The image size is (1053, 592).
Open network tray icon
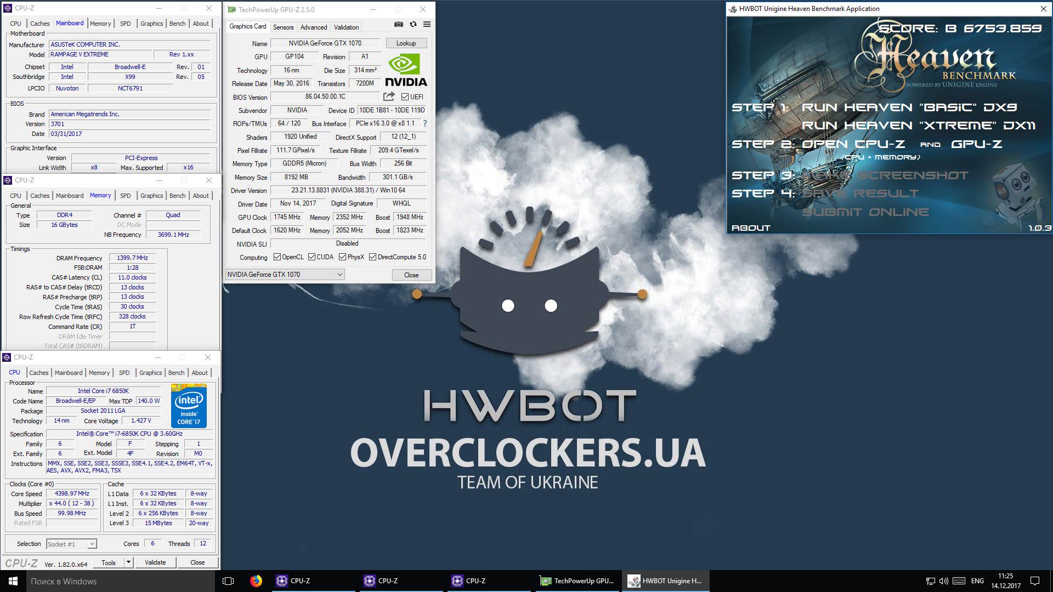pos(931,581)
